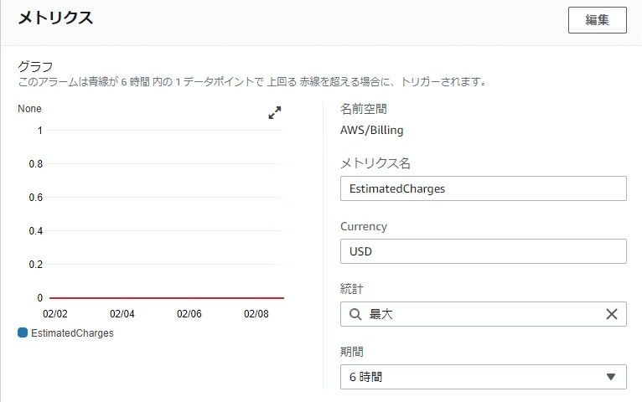Click the 統計 最大 search box
The image size is (642, 402).
pos(483,314)
